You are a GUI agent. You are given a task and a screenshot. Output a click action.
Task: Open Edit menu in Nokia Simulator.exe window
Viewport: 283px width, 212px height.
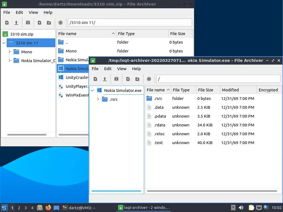pyautogui.click(x=108, y=69)
